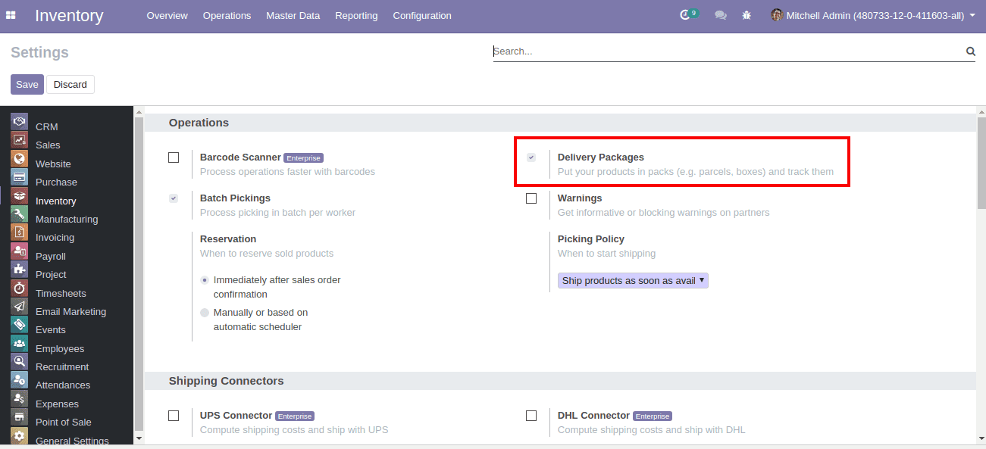Click the Inventory box icon in sidebar

(x=19, y=195)
